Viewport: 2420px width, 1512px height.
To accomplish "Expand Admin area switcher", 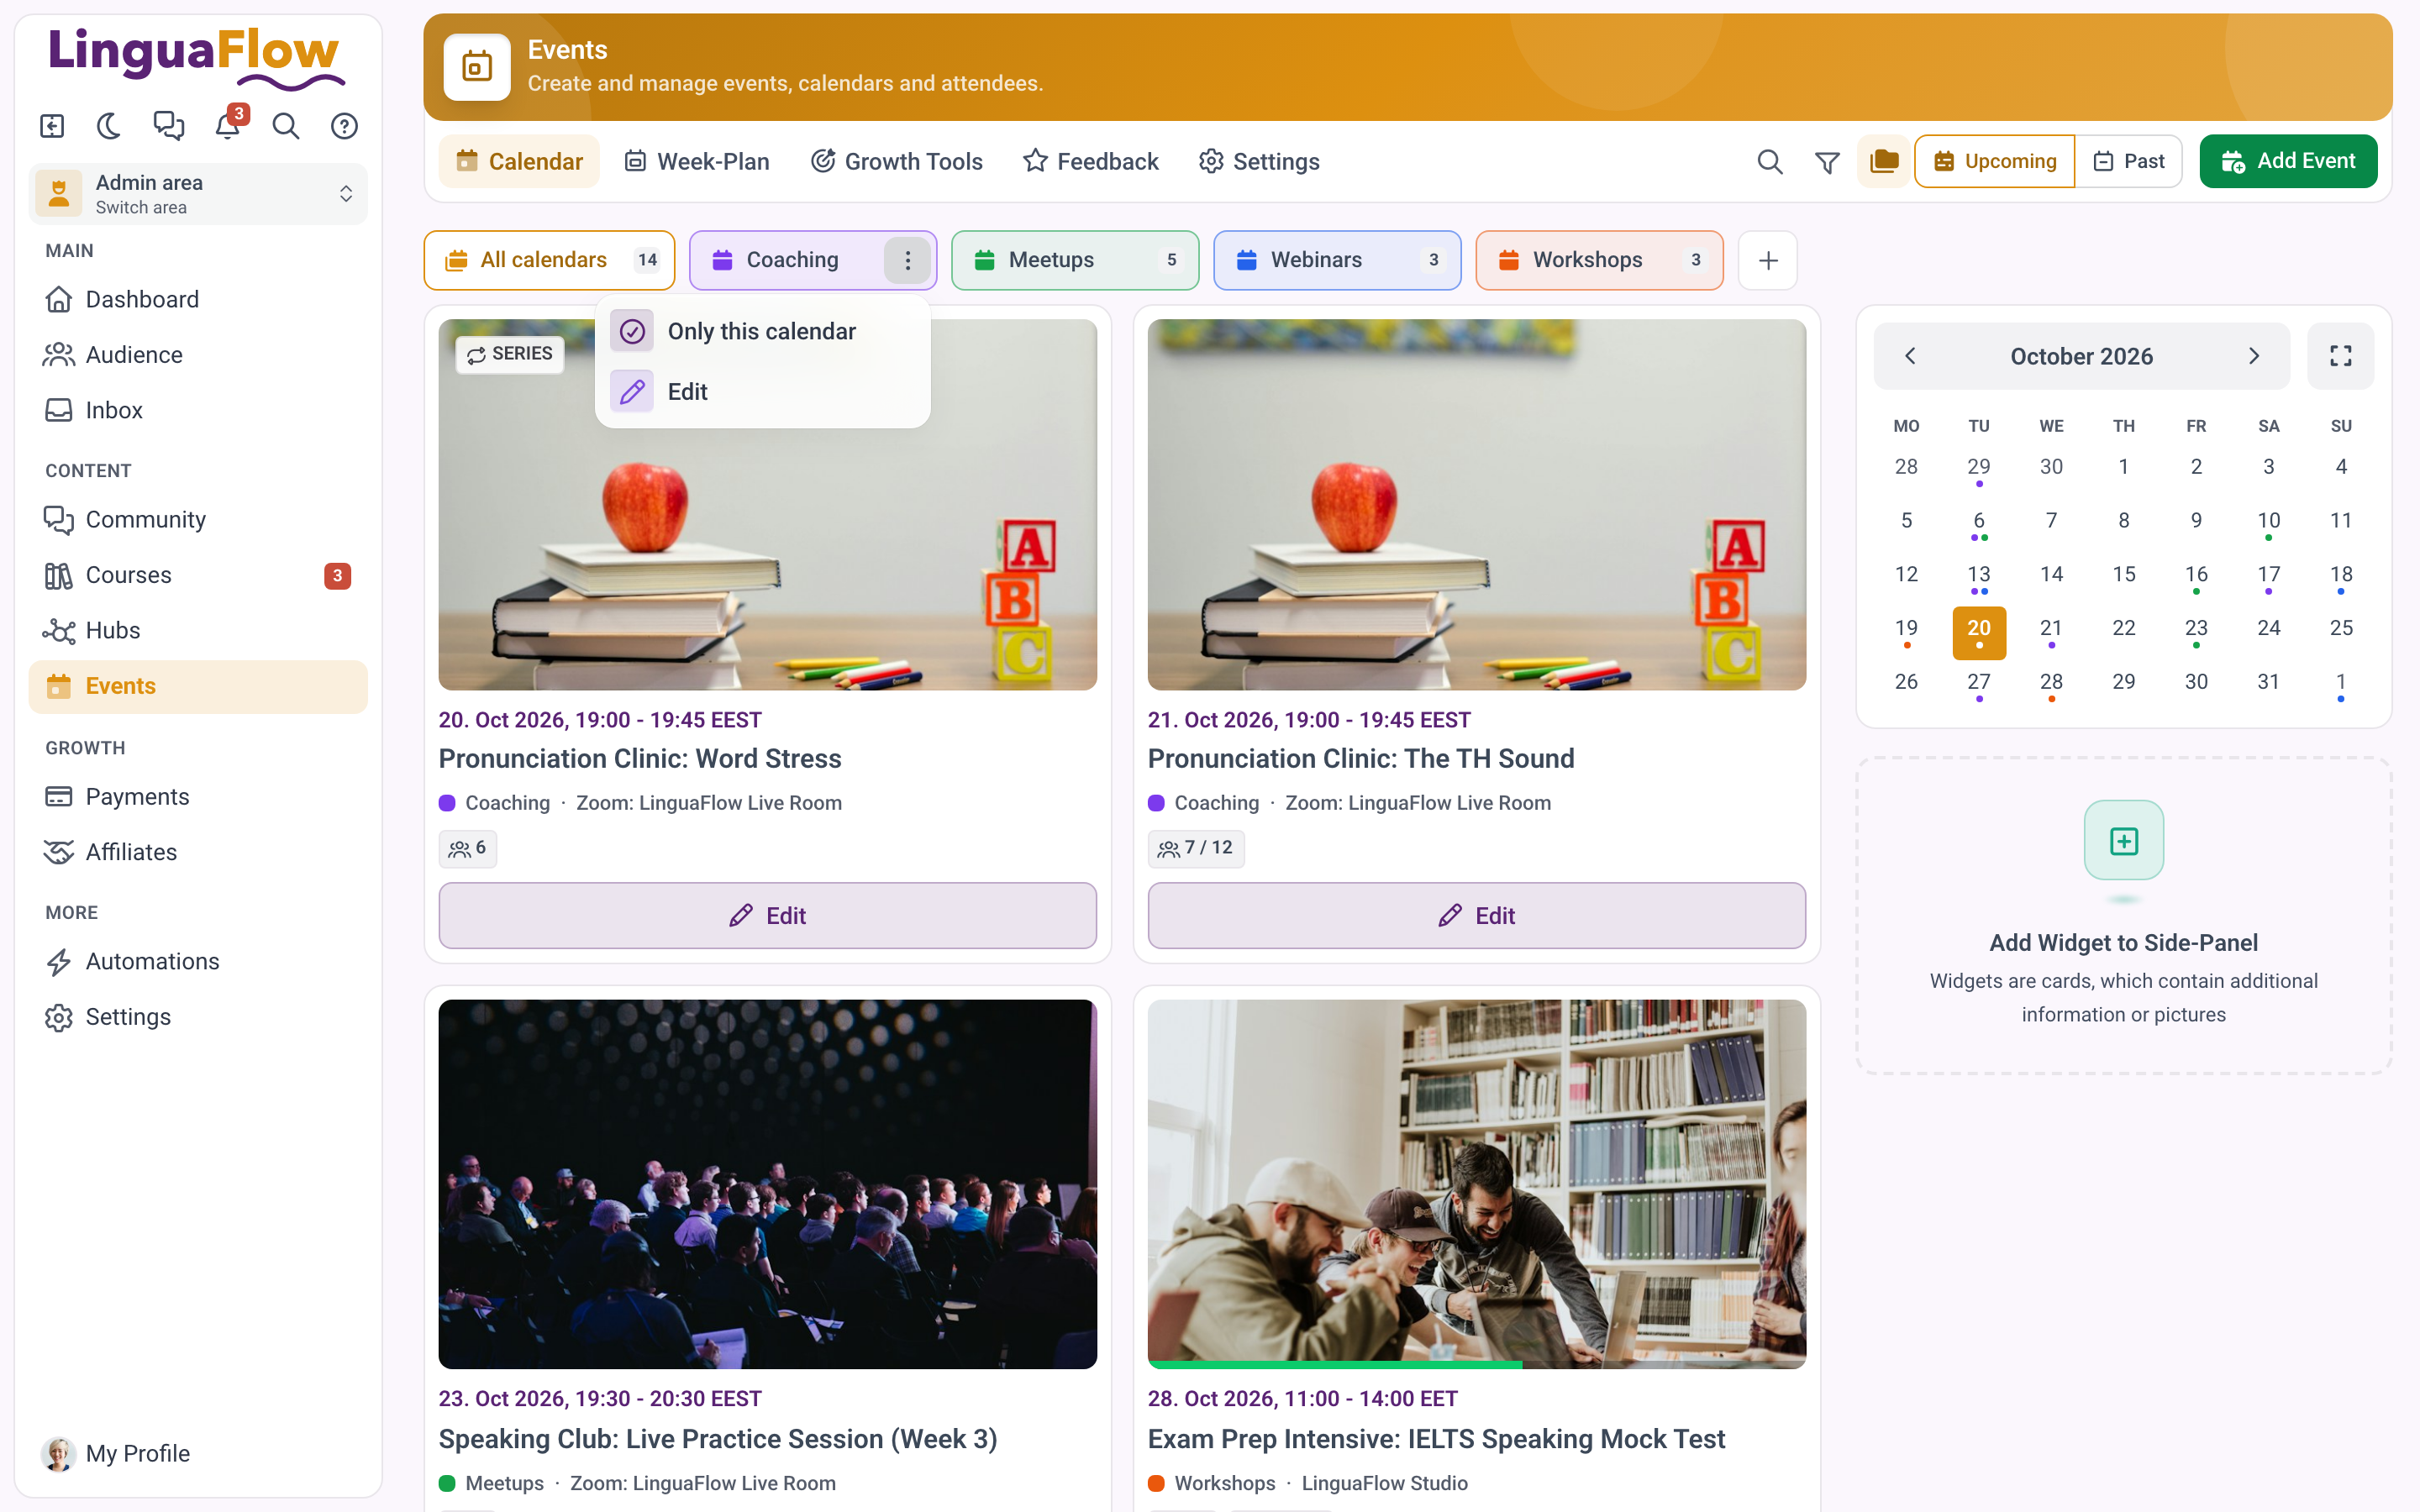I will (x=198, y=194).
